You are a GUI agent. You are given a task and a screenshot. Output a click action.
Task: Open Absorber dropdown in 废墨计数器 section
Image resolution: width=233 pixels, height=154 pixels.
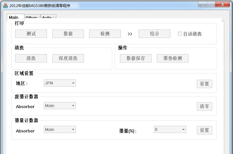click(60, 106)
